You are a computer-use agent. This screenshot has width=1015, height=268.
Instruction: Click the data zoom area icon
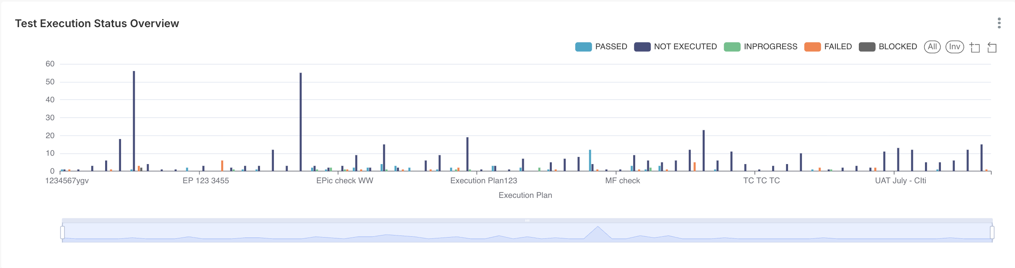(x=975, y=47)
